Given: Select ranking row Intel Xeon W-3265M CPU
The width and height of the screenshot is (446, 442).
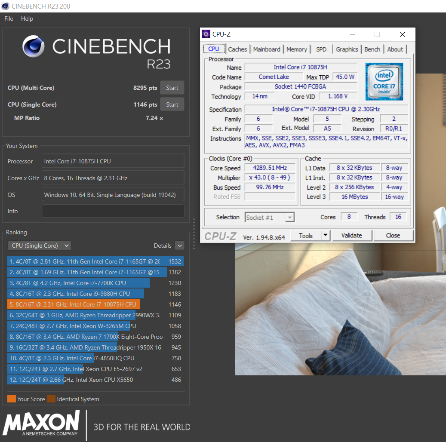Looking at the screenshot, I should pos(95,326).
